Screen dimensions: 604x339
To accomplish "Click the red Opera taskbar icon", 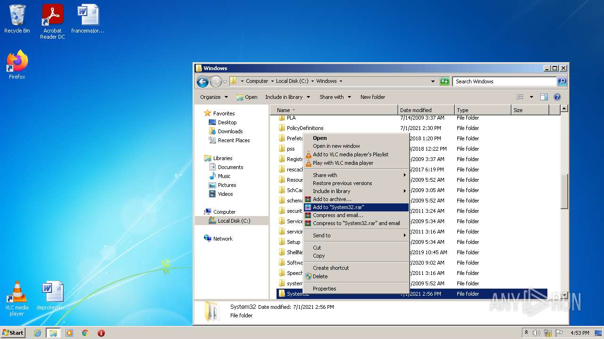I will 101,333.
